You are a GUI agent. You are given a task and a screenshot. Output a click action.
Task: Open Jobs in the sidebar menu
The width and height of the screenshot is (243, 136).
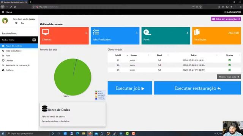[x=19, y=56]
